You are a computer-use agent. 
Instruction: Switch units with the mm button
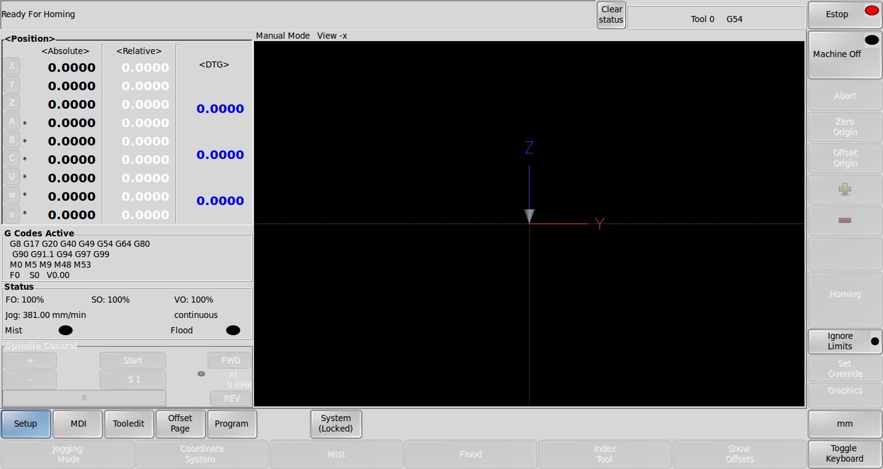coord(845,424)
